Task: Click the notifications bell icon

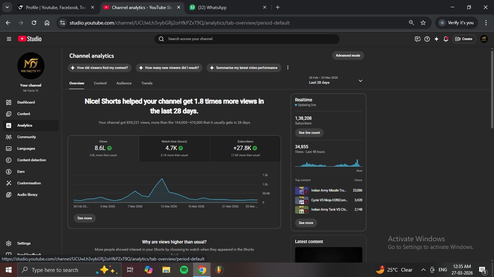Action: (x=446, y=39)
